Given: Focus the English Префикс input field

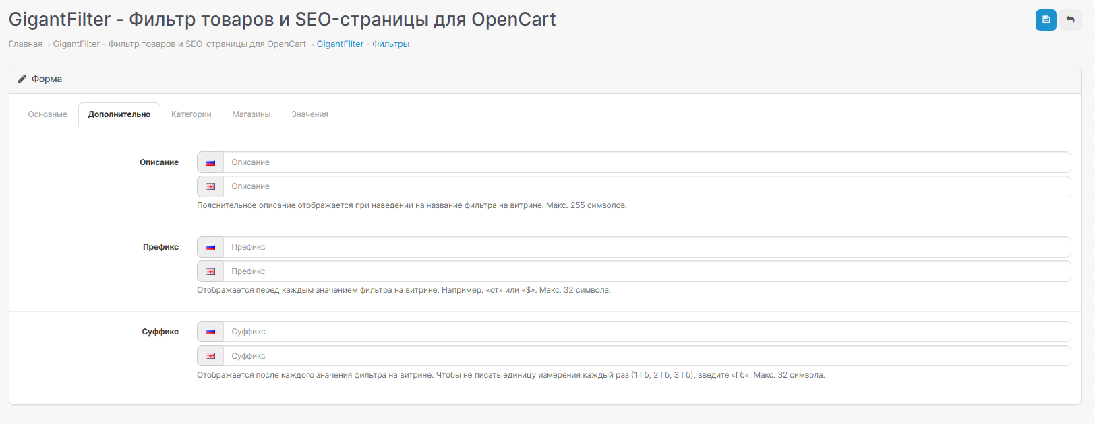Looking at the screenshot, I should point(647,271).
